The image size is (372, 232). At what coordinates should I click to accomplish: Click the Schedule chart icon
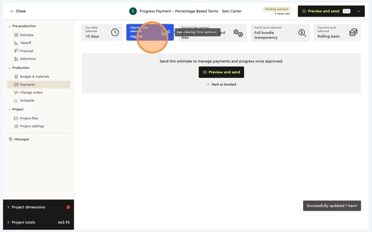(x=16, y=100)
